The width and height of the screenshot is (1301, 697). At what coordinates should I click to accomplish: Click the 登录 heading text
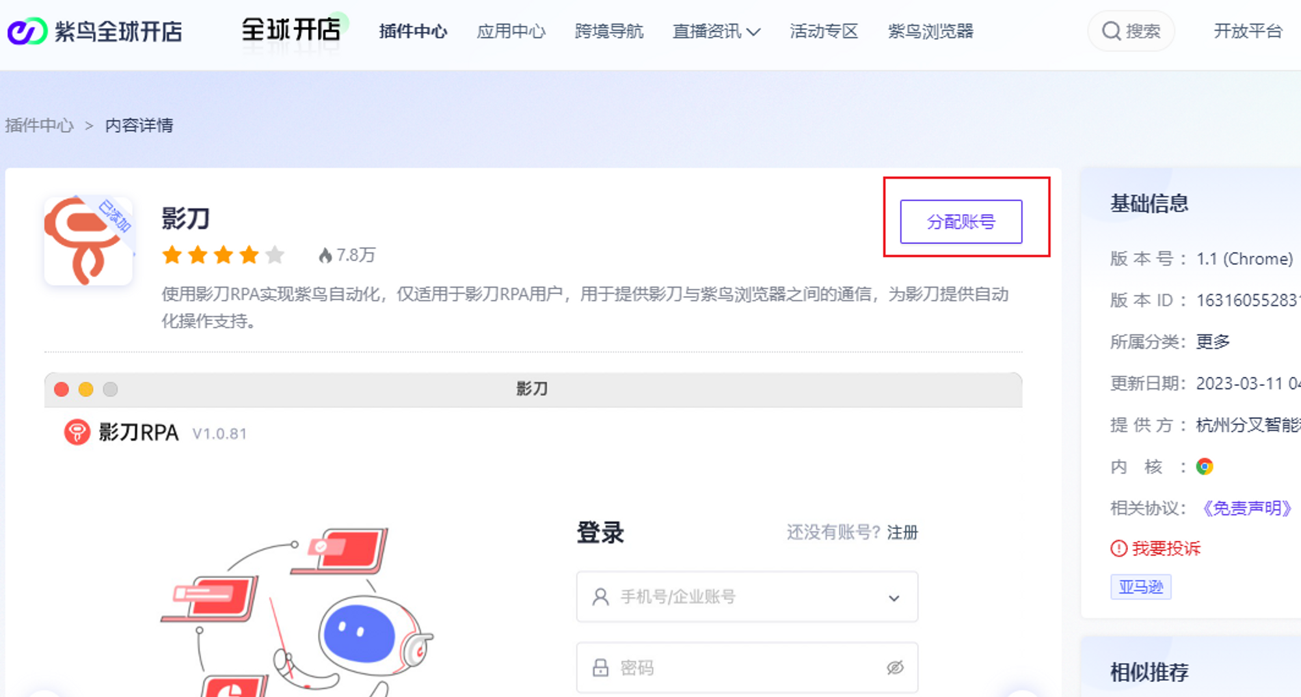pyautogui.click(x=600, y=532)
